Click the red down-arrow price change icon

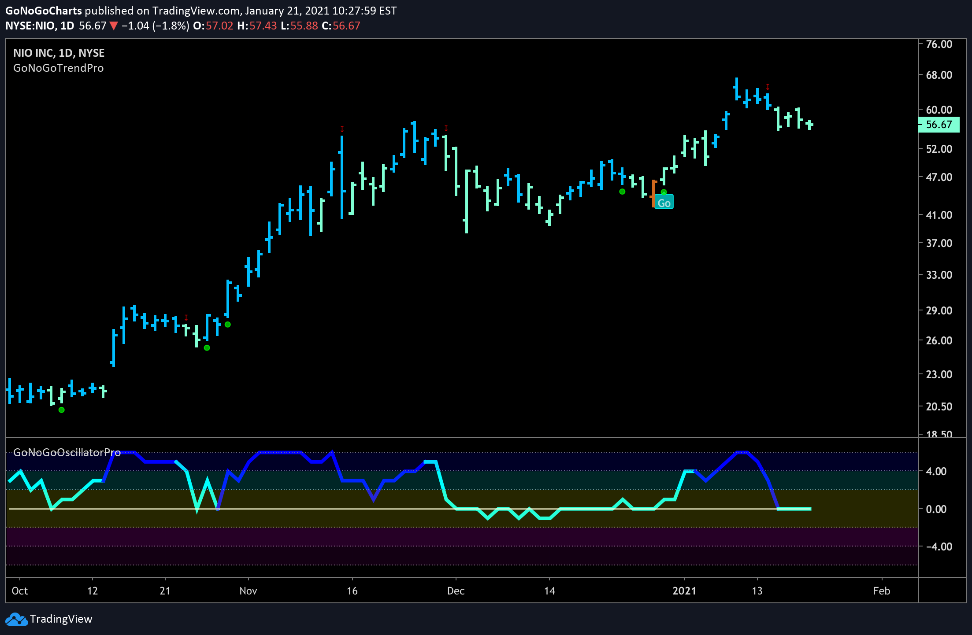[114, 26]
